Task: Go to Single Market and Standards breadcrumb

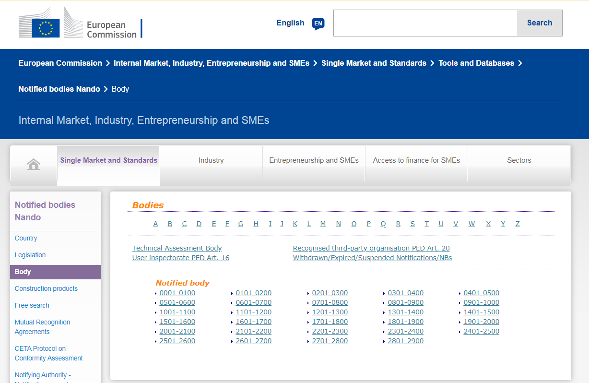Action: pyautogui.click(x=374, y=63)
